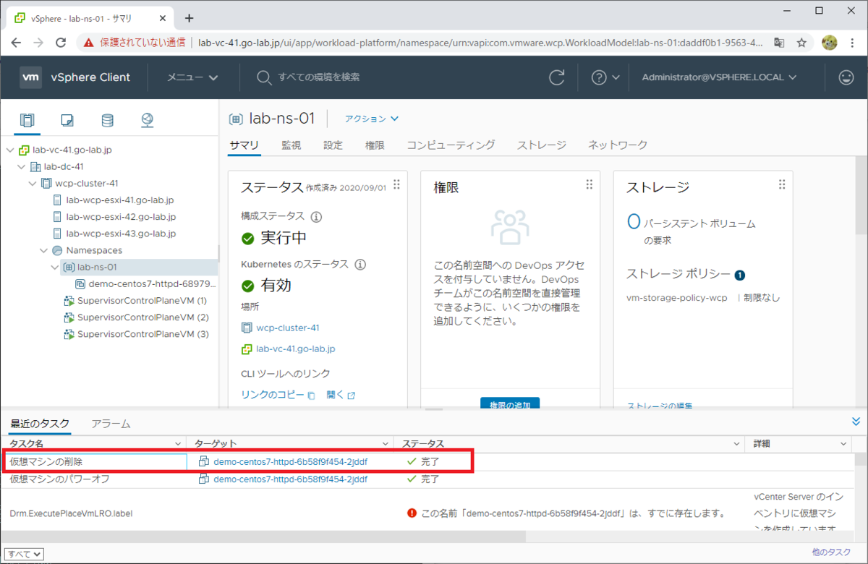Click drag handle on 権限 card
This screenshot has height=564, width=868.
coord(589,184)
